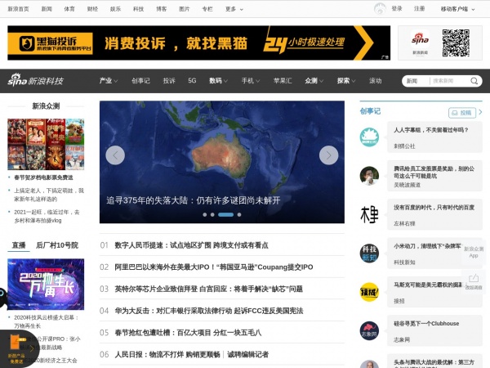Switch to 后厂村10号院 tab
This screenshot has width=490, height=368.
pyautogui.click(x=57, y=245)
